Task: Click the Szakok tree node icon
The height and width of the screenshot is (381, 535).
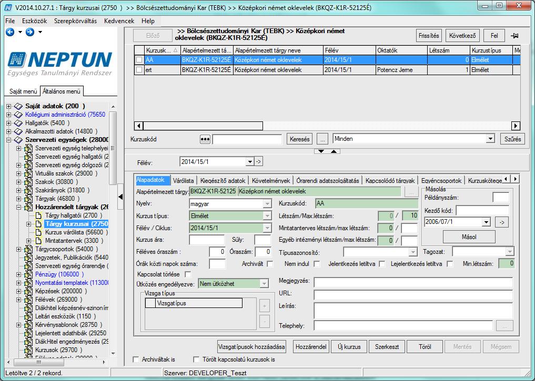Action: pos(28,182)
